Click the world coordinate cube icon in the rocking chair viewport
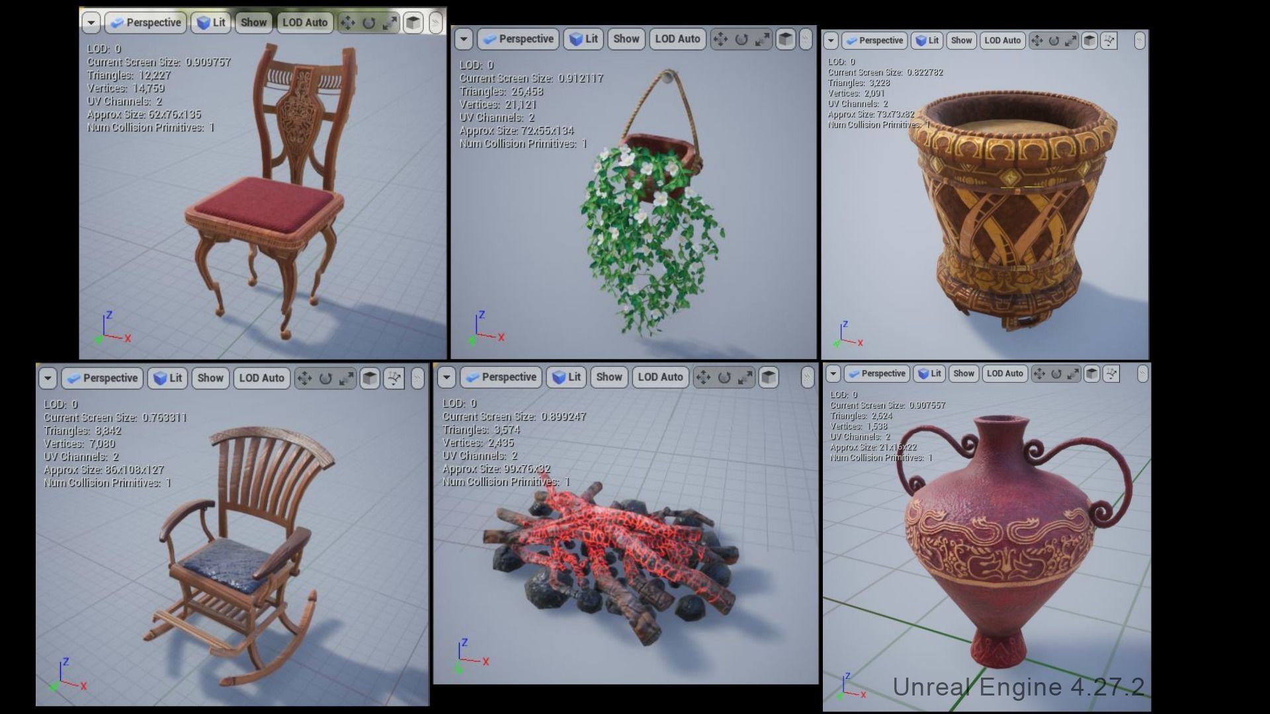Viewport: 1270px width, 714px height. (x=370, y=378)
